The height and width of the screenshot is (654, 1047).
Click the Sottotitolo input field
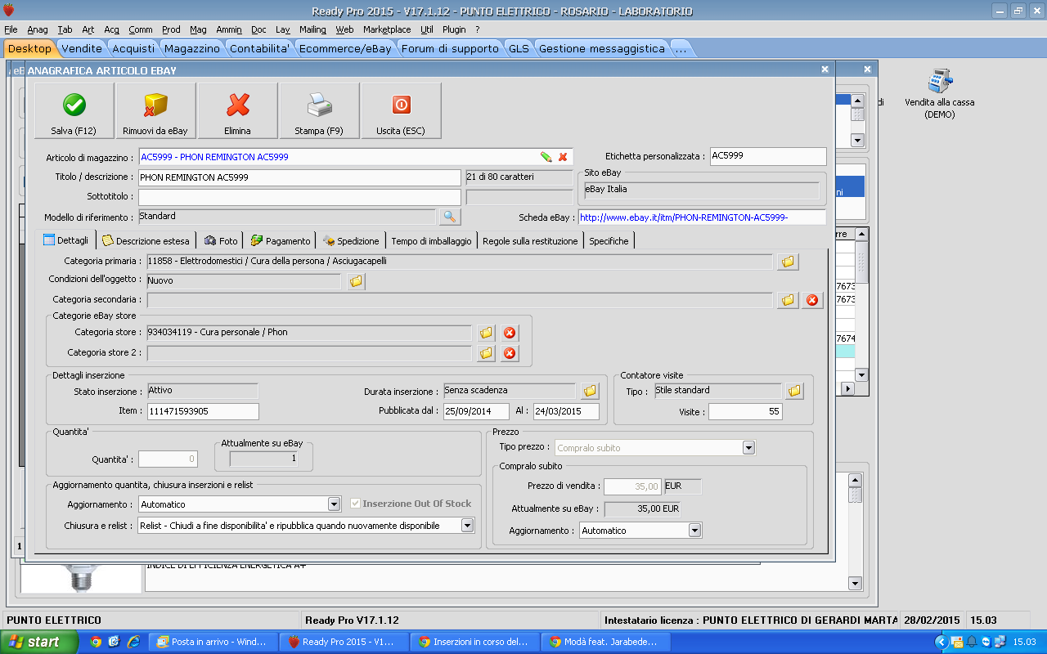tap(299, 197)
